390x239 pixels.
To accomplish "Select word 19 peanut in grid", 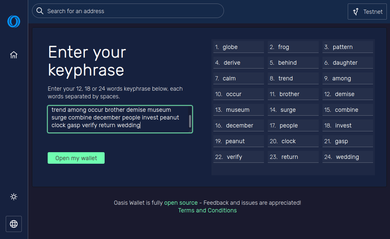I will (239, 141).
